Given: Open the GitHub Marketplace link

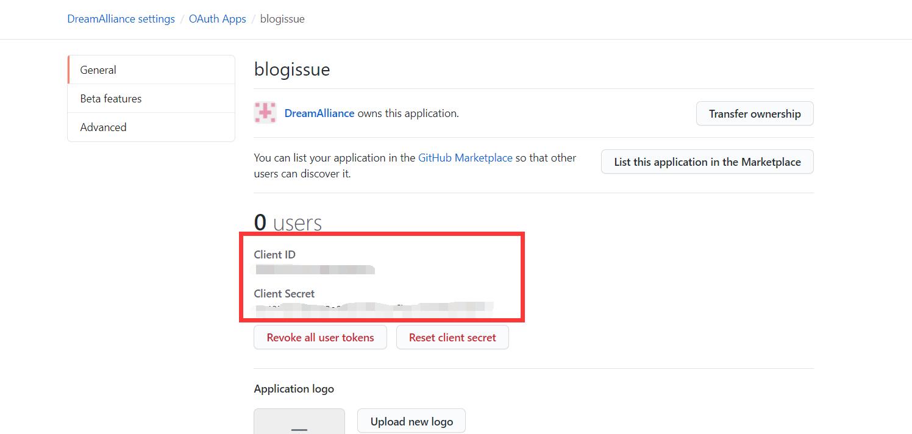Looking at the screenshot, I should tap(465, 158).
